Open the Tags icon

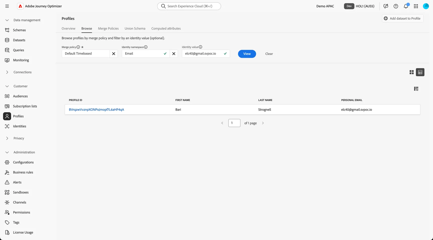tap(7, 222)
